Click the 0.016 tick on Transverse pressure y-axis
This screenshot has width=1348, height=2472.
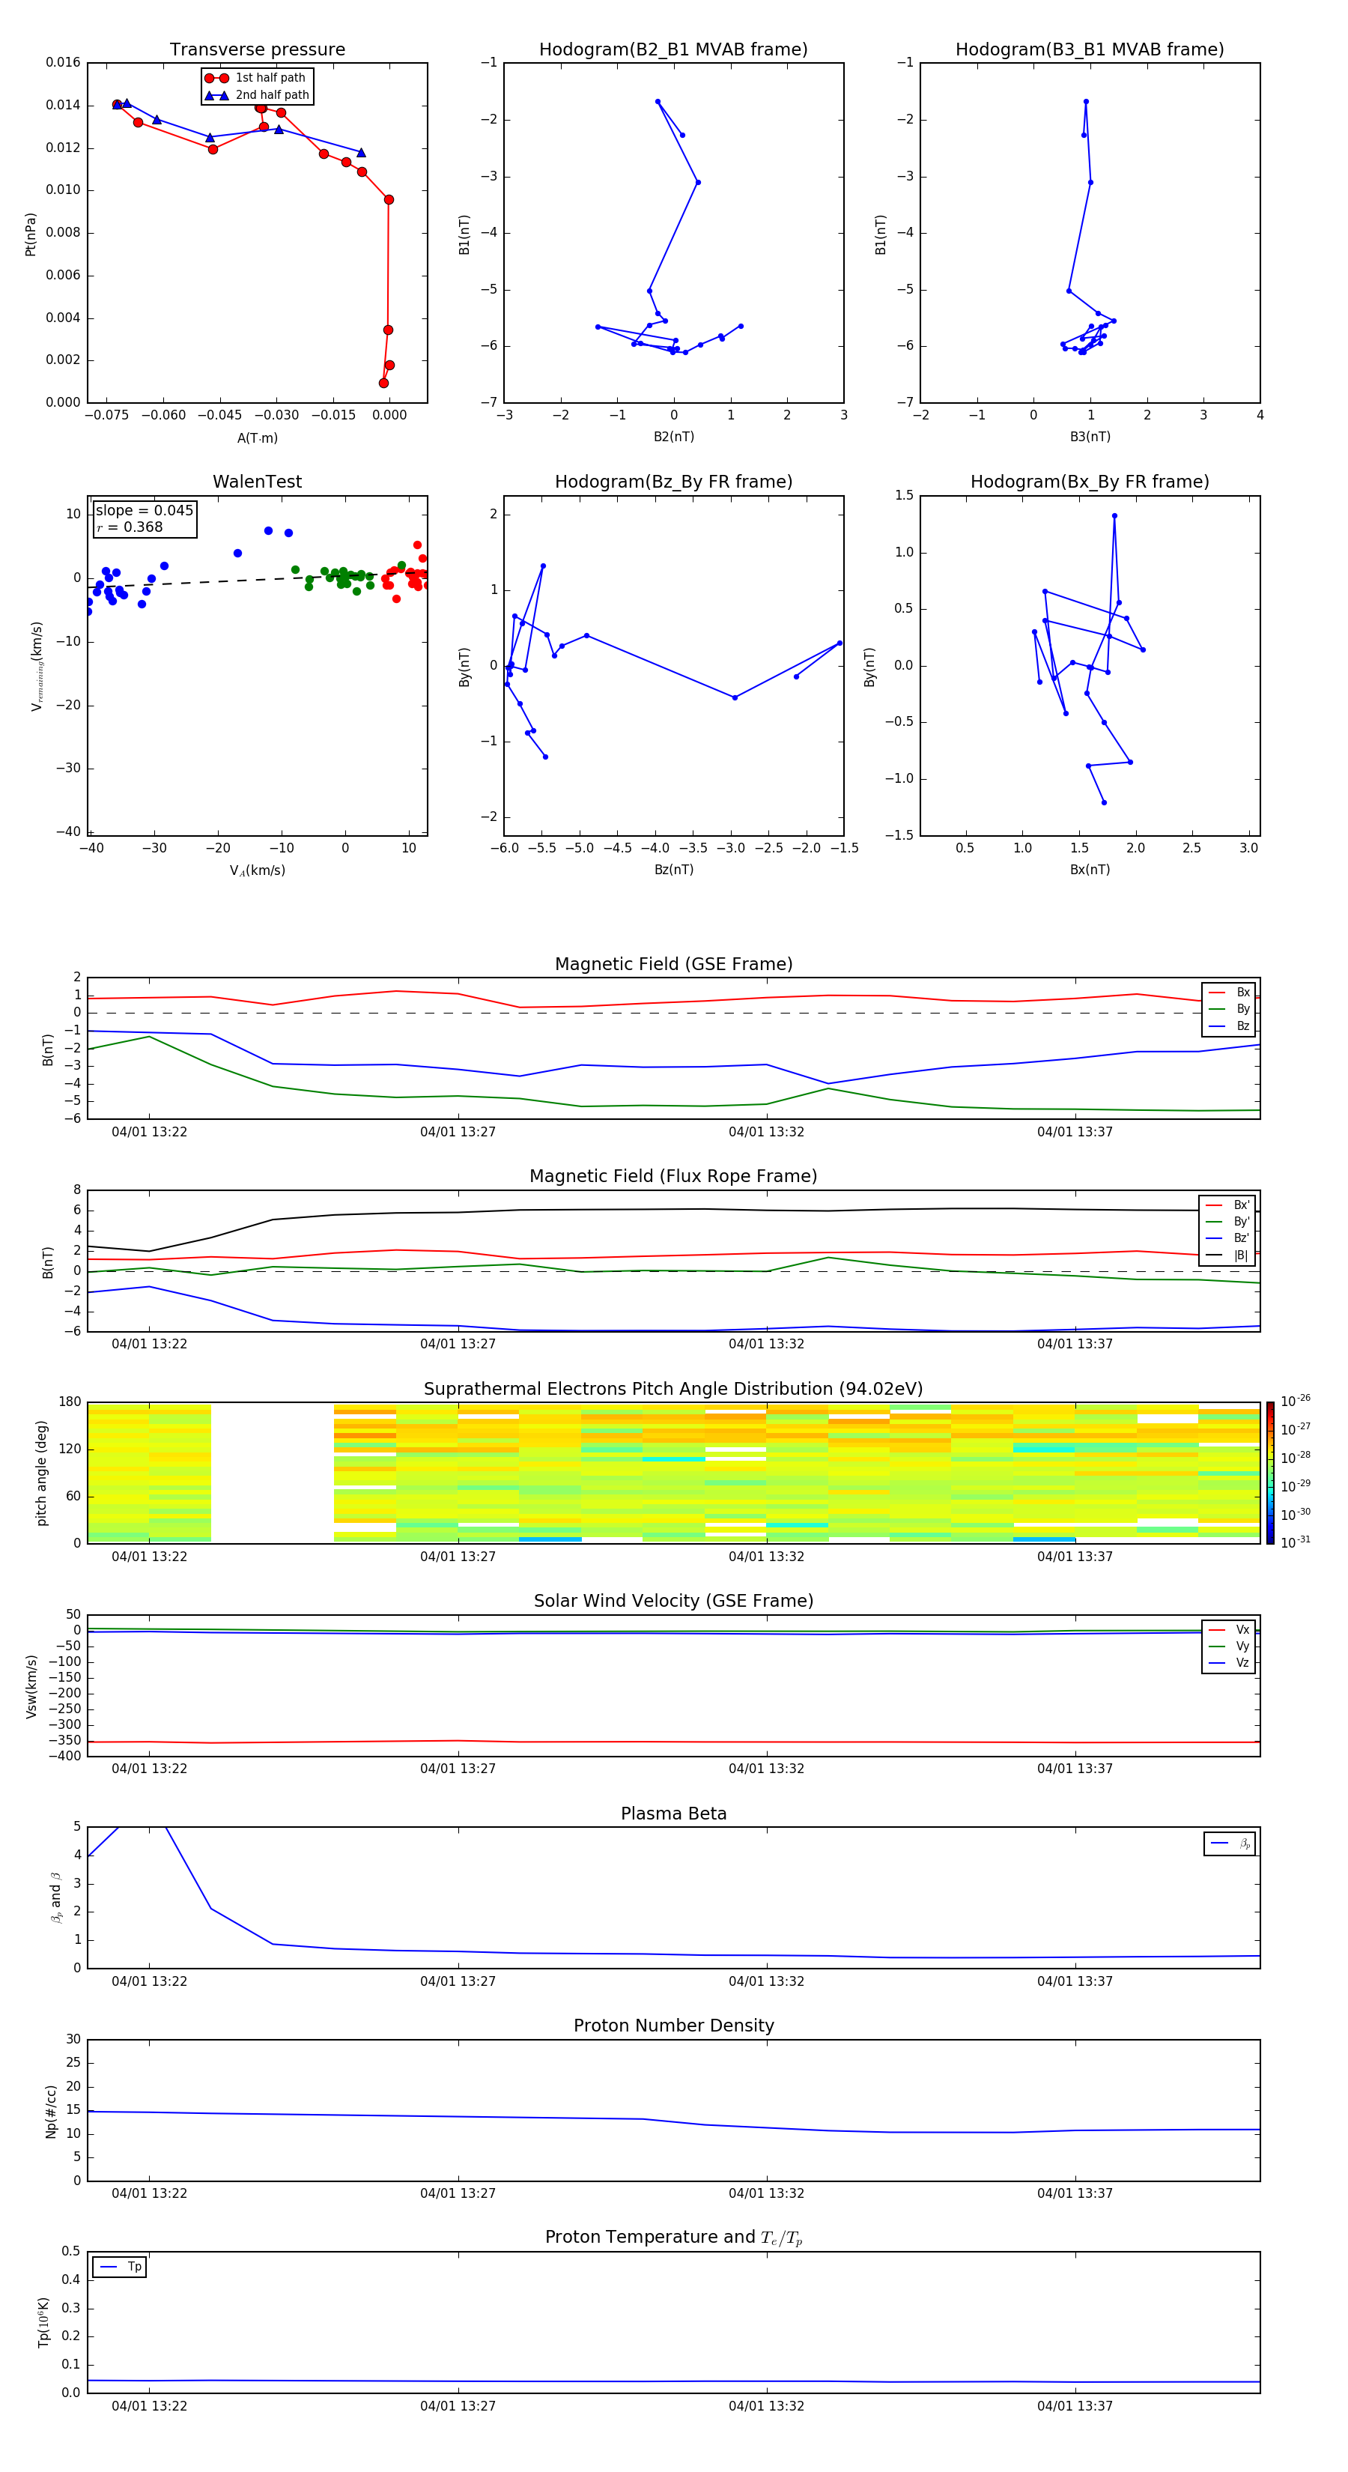[64, 62]
